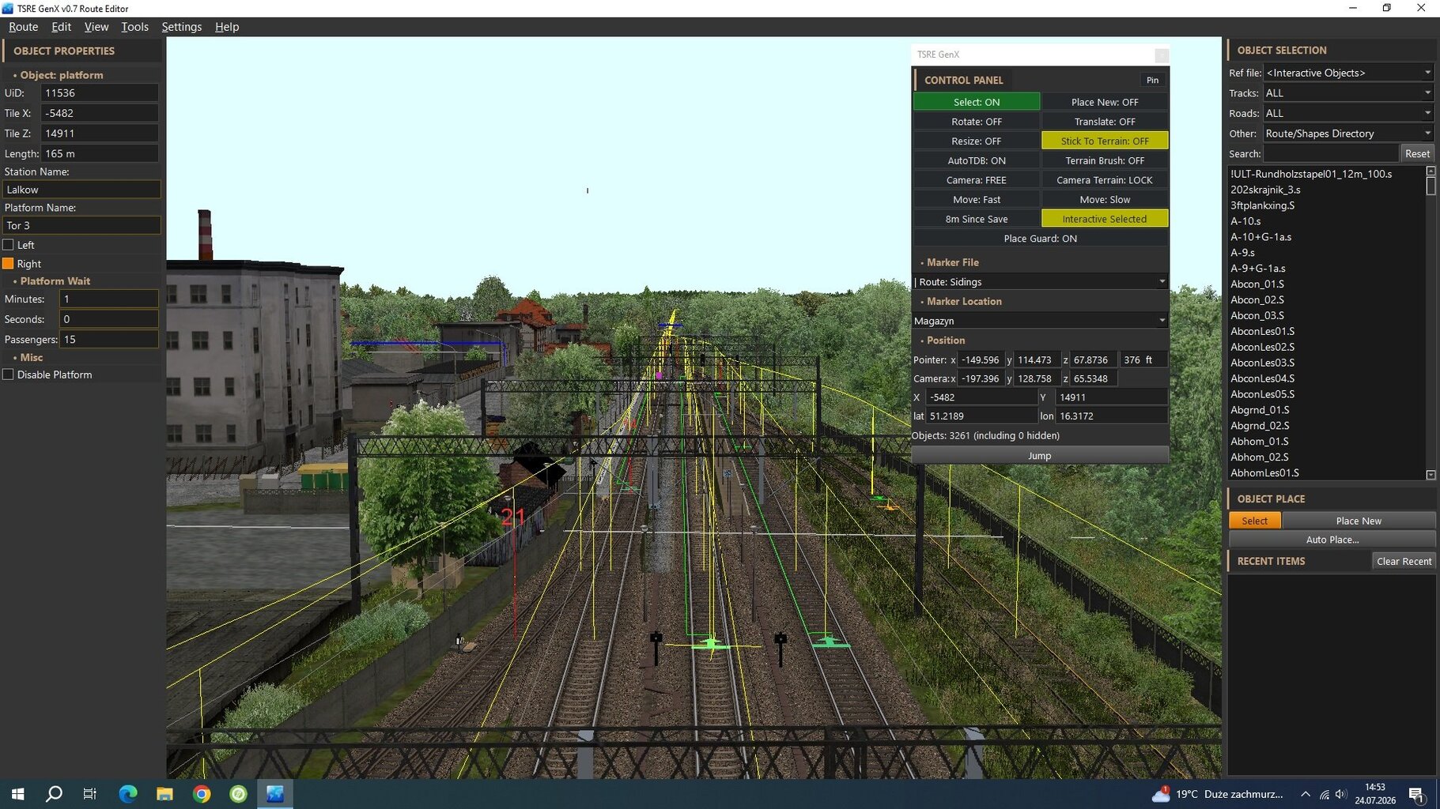Open the Ref file dropdown
Viewport: 1440px width, 809px height.
[x=1348, y=73]
